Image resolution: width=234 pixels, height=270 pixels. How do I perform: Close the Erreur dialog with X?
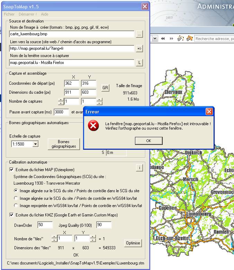pyautogui.click(x=209, y=112)
